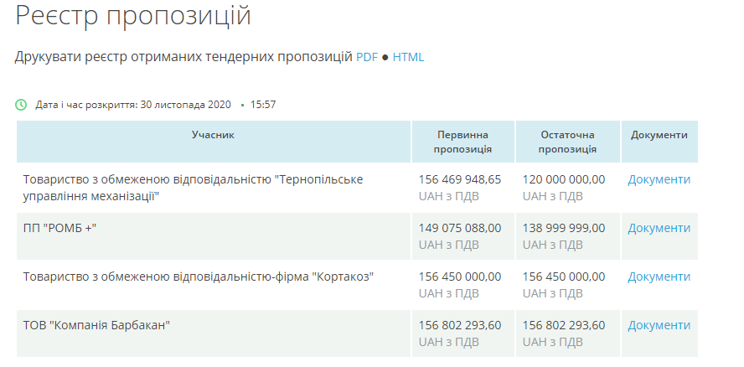Open Документи for Тернопільське управління механізації
The height and width of the screenshot is (367, 744).
coord(659,179)
